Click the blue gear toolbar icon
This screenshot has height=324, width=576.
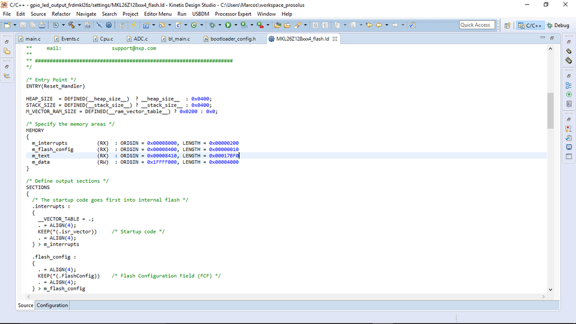[109, 25]
